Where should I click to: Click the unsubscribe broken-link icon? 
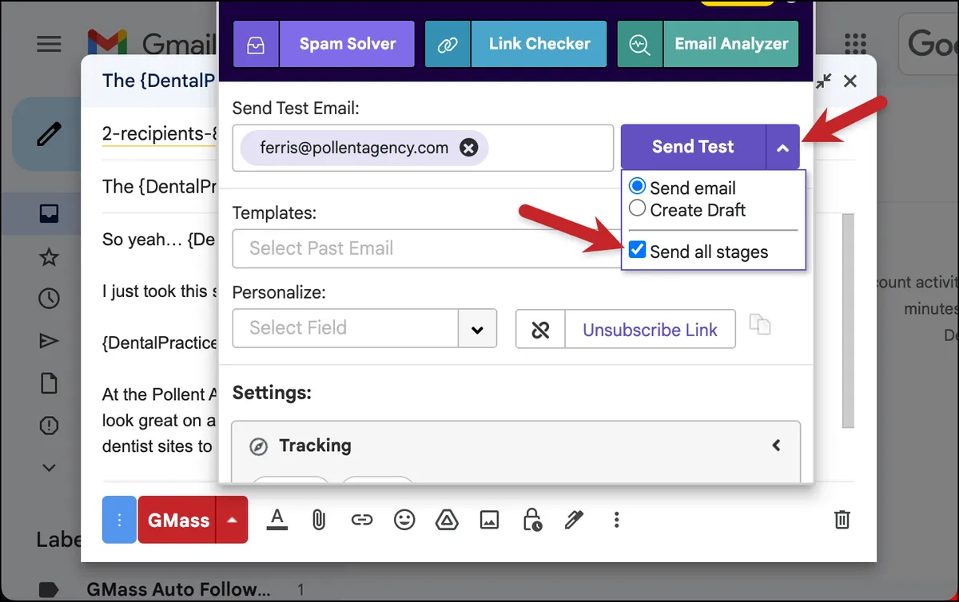pos(540,329)
